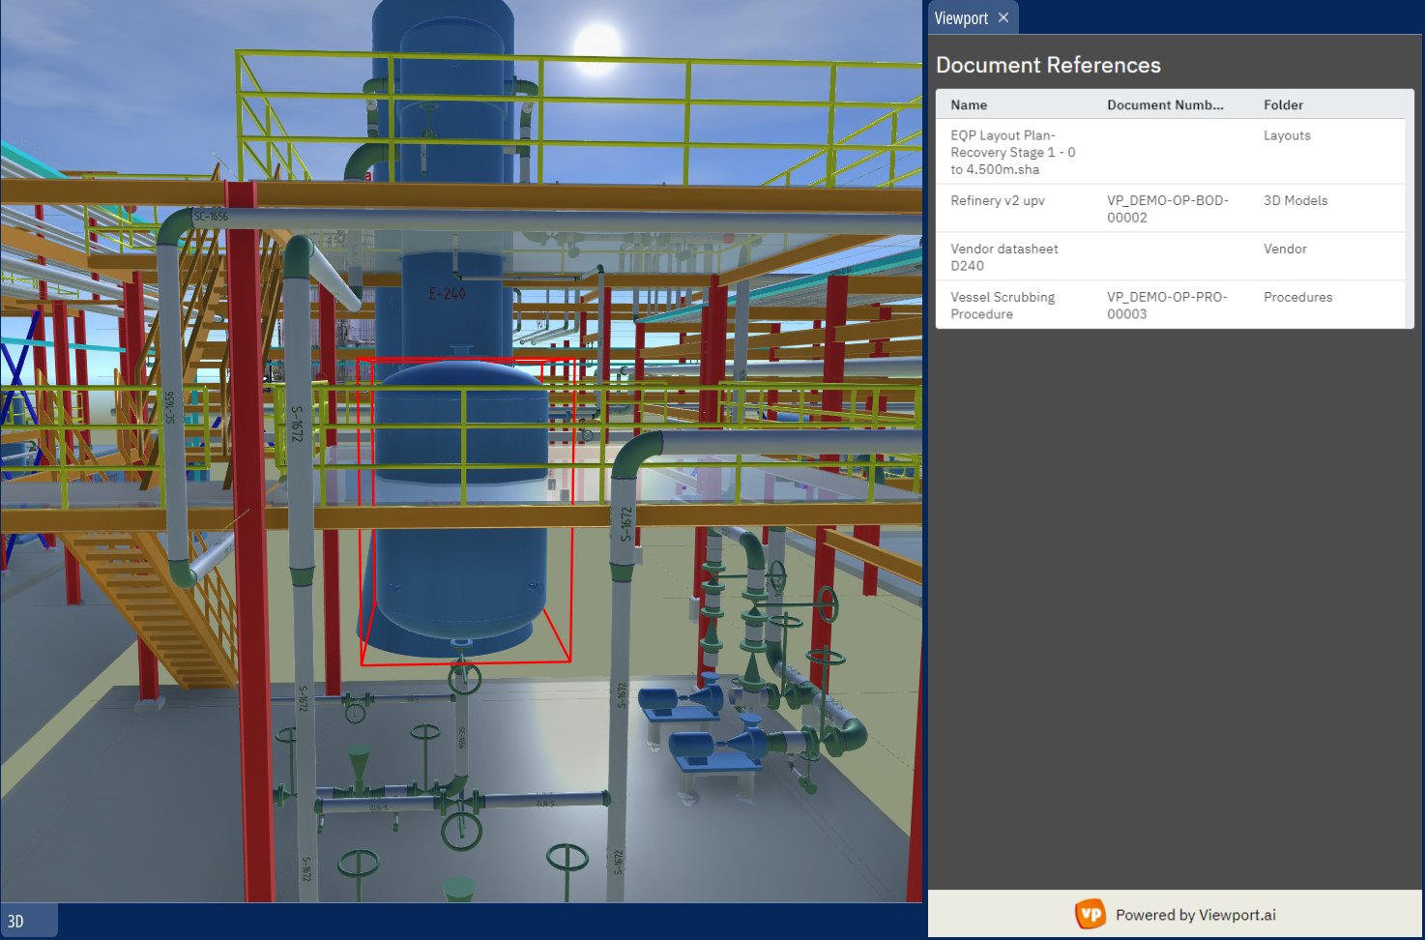The width and height of the screenshot is (1425, 940).
Task: Open the Refinery v2 upv document
Action: point(998,200)
